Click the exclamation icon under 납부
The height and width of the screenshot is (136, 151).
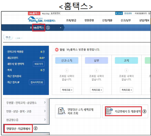pos(97,70)
